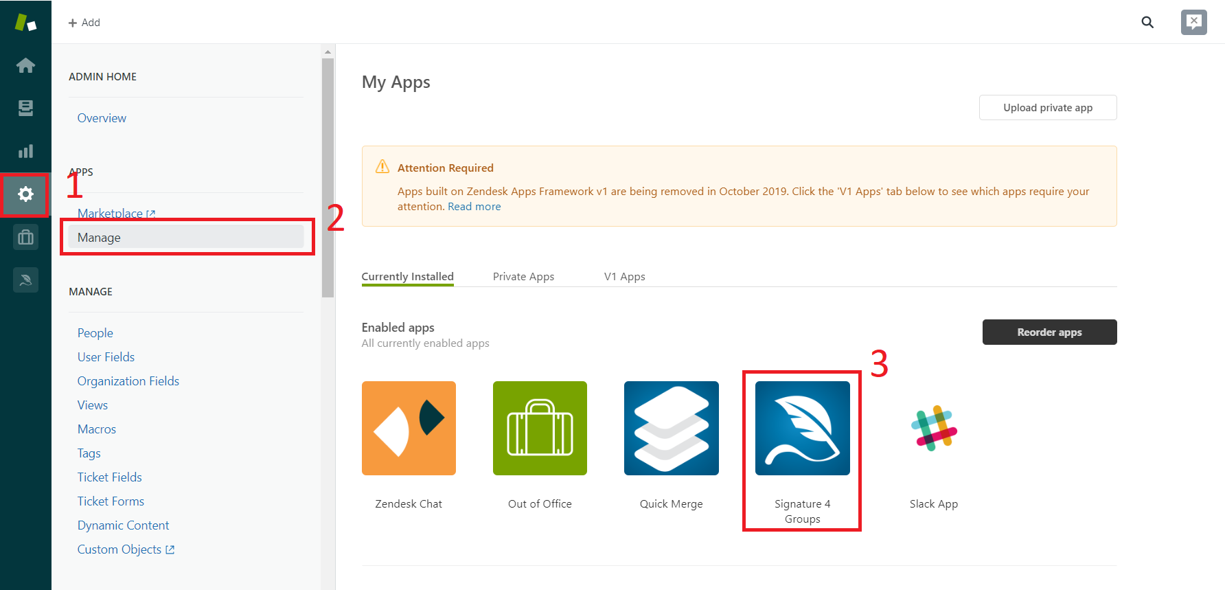Go to Home via house icon
Image resolution: width=1225 pixels, height=590 pixels.
(x=25, y=65)
